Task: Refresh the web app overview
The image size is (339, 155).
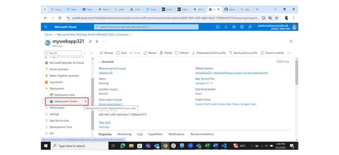Action: (x=182, y=53)
